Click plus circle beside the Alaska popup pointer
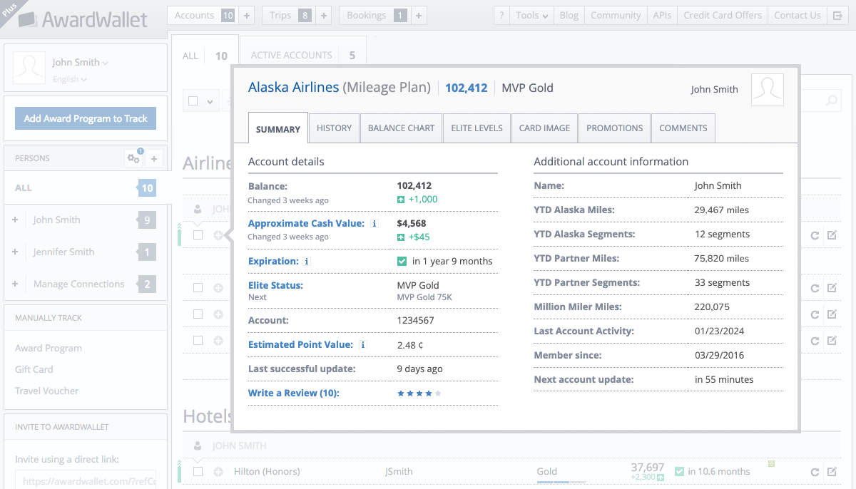The width and height of the screenshot is (856, 489). 218,235
